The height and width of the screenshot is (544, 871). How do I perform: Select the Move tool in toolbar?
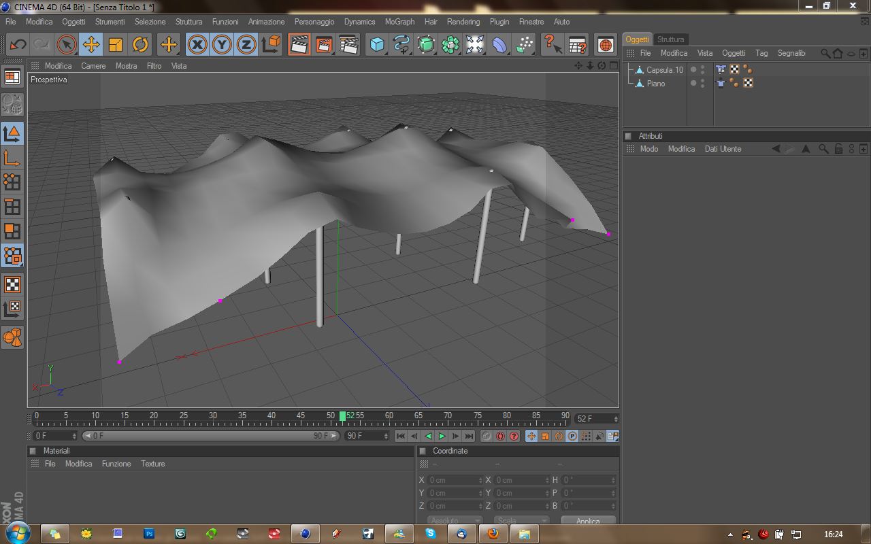[x=91, y=45]
